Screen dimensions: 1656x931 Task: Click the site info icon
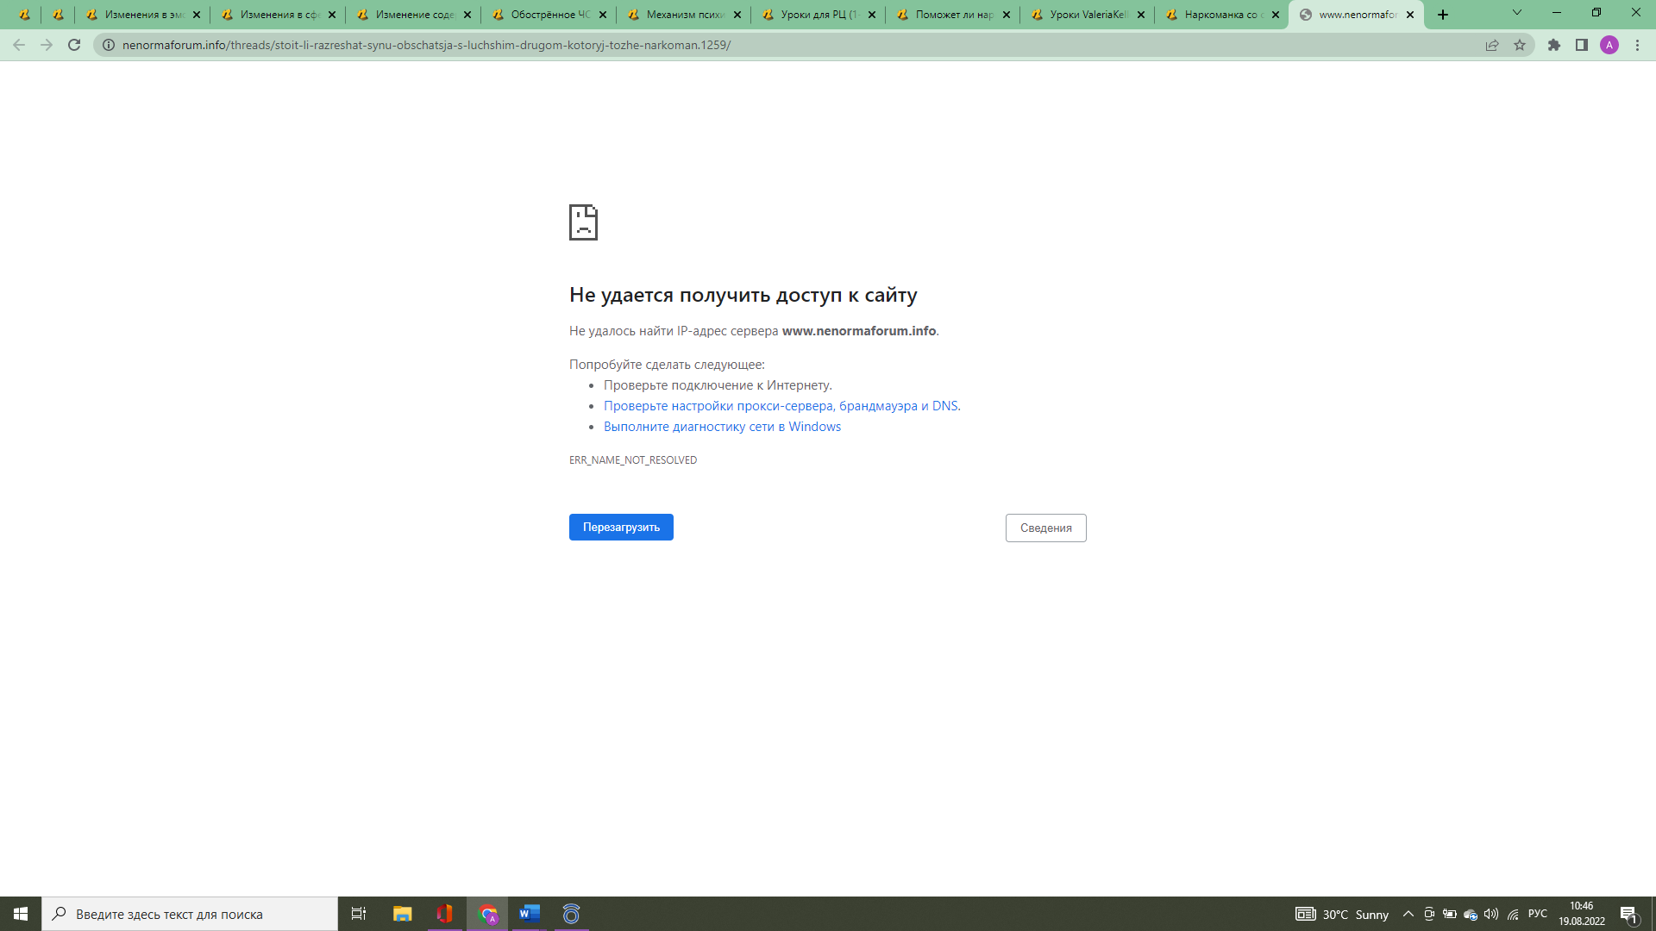pos(109,45)
